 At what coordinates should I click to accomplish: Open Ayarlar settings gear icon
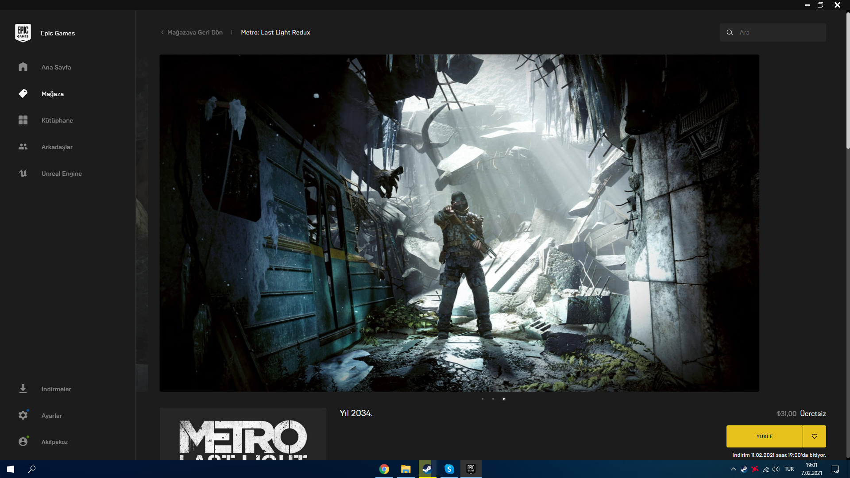click(23, 415)
